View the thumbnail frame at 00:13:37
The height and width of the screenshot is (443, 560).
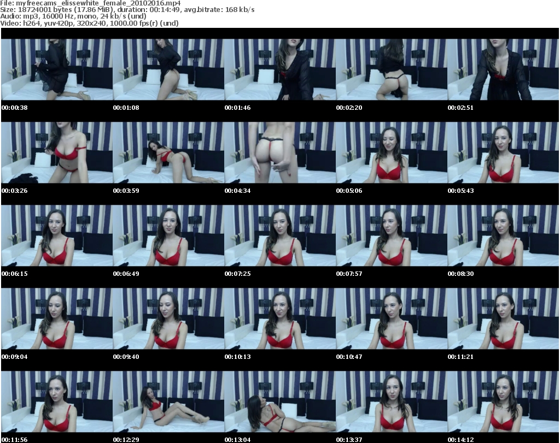[x=392, y=402]
